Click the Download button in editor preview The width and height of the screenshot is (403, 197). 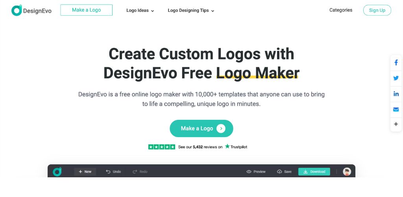[x=314, y=171]
